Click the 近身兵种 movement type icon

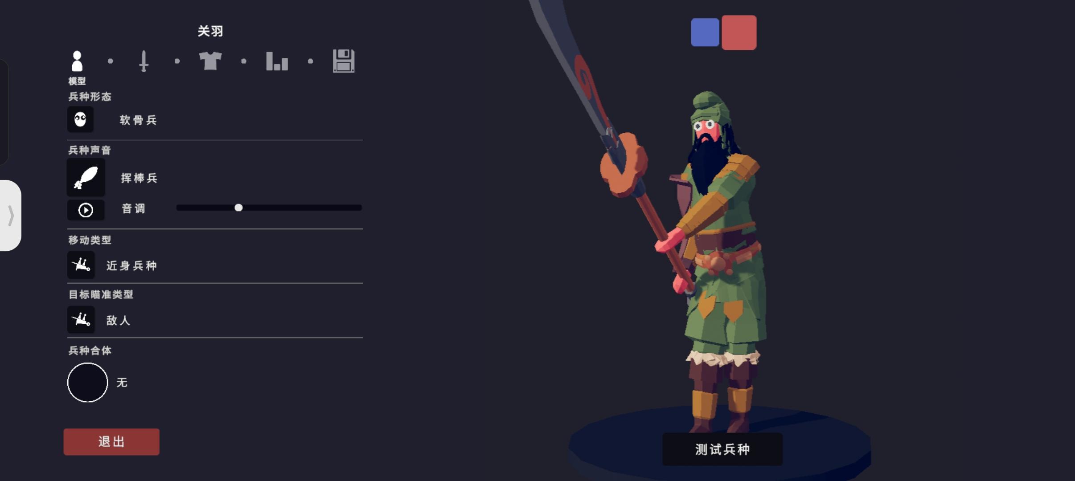(81, 265)
